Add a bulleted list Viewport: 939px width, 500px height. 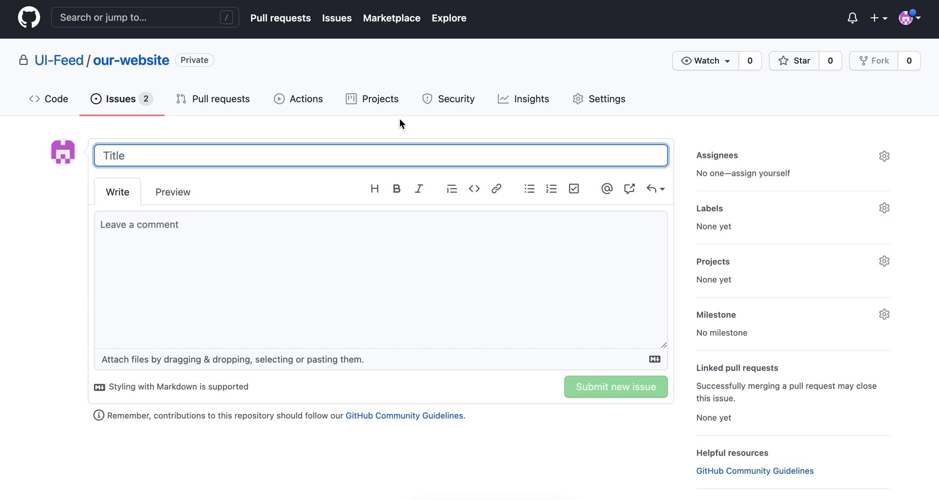tap(529, 188)
